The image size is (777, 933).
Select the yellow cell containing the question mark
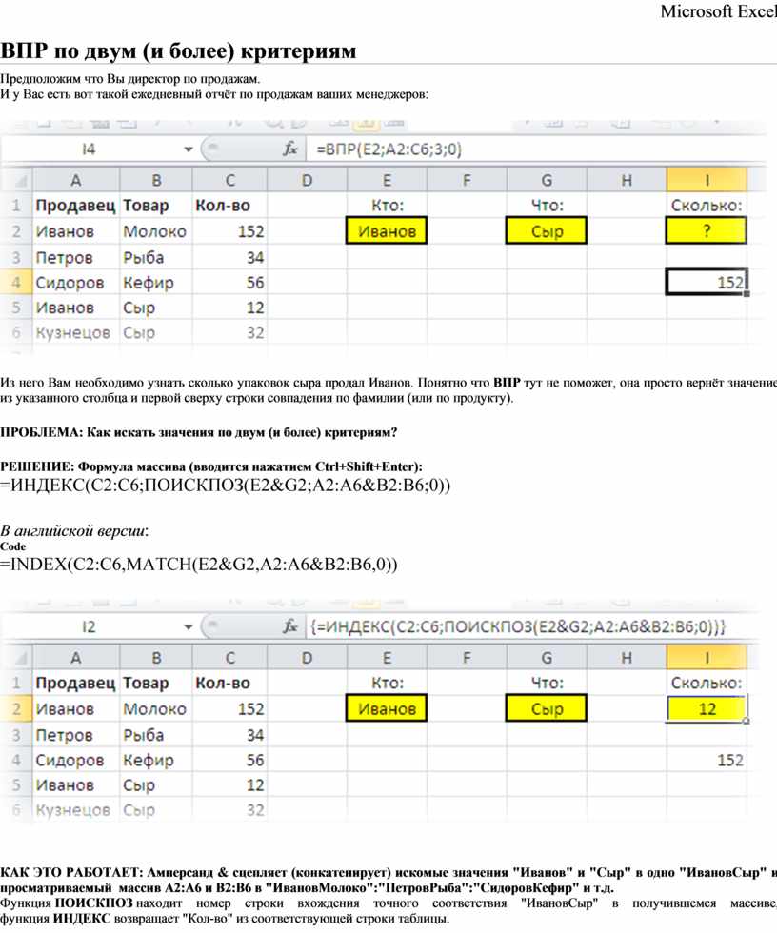pos(707,230)
